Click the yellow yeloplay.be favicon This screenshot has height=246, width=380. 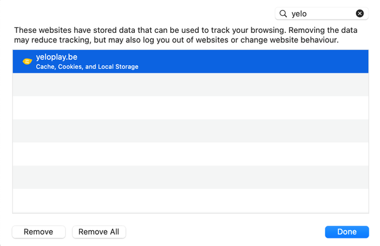(x=27, y=61)
